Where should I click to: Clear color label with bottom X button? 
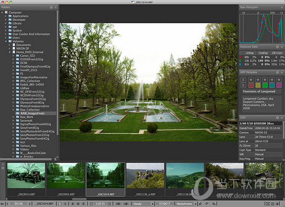pyautogui.click(x=243, y=85)
